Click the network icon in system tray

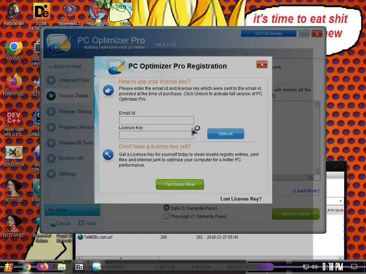pyautogui.click(x=306, y=267)
